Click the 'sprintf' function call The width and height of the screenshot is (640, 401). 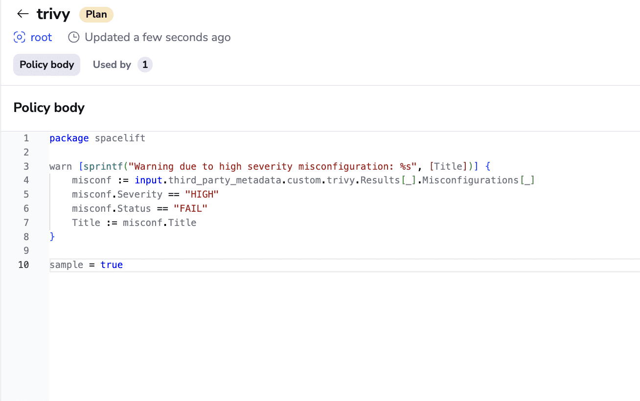[x=103, y=166]
